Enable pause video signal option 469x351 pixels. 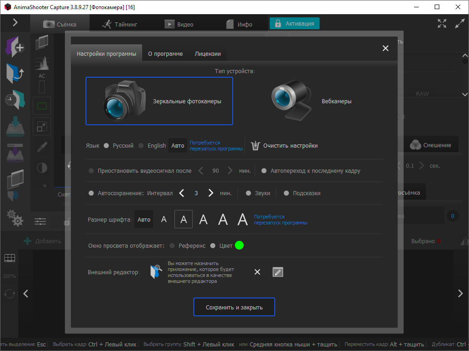tap(91, 171)
